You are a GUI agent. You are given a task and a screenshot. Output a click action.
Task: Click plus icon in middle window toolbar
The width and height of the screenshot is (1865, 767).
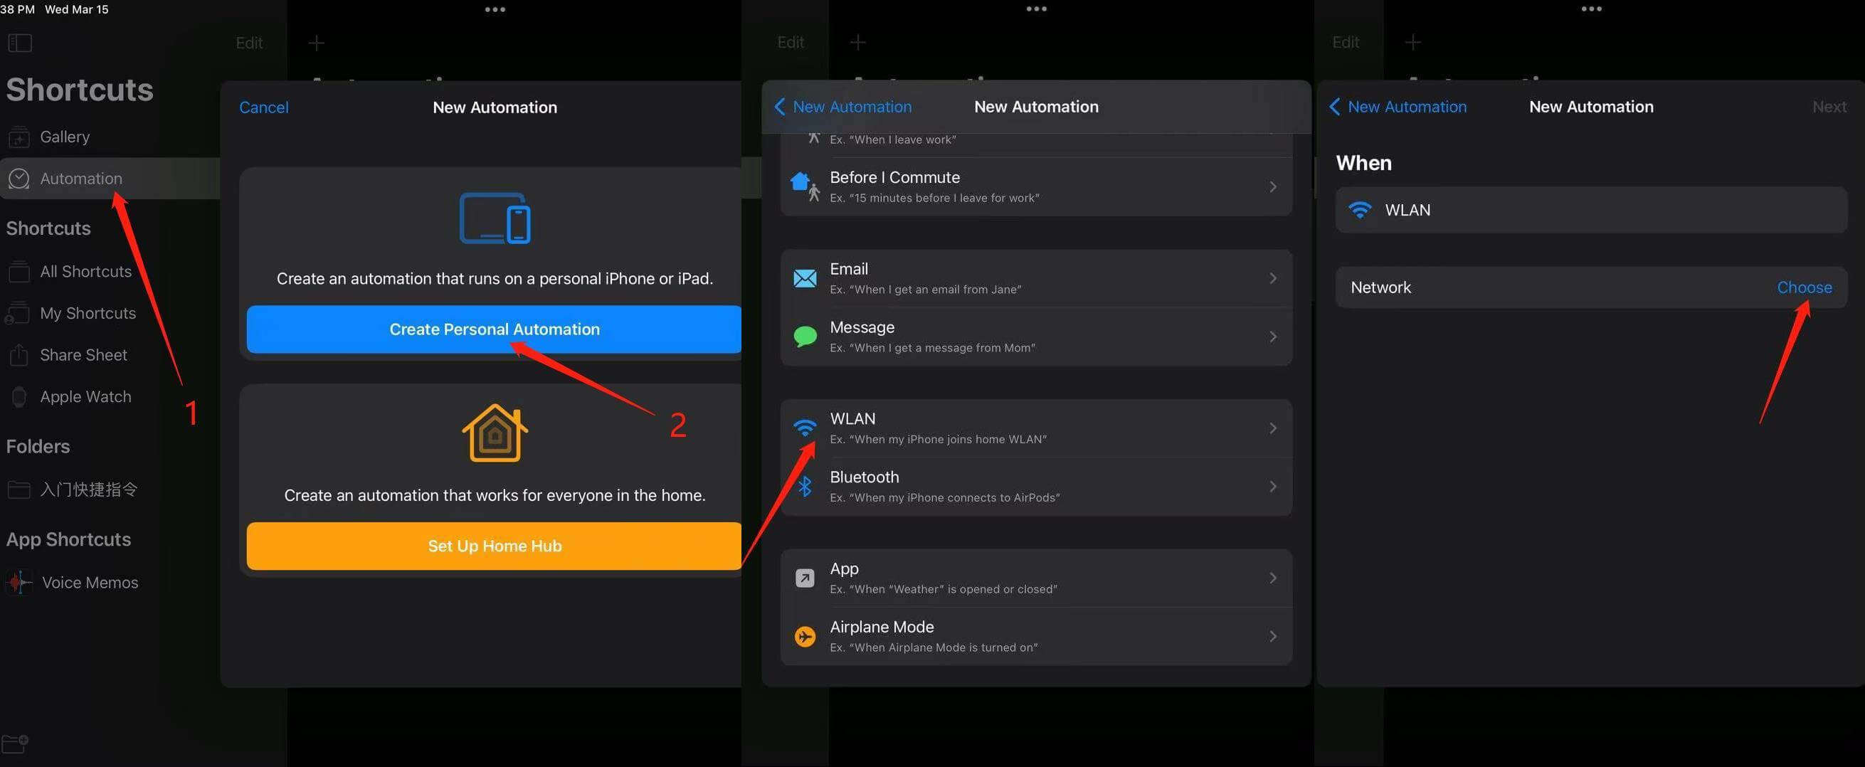pos(858,43)
